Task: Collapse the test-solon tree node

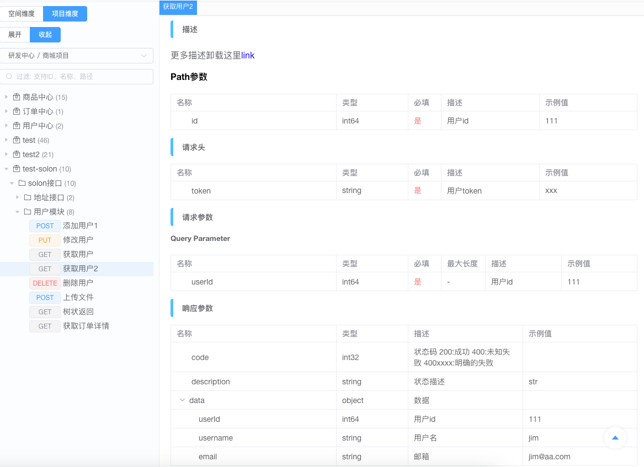Action: click(x=7, y=169)
